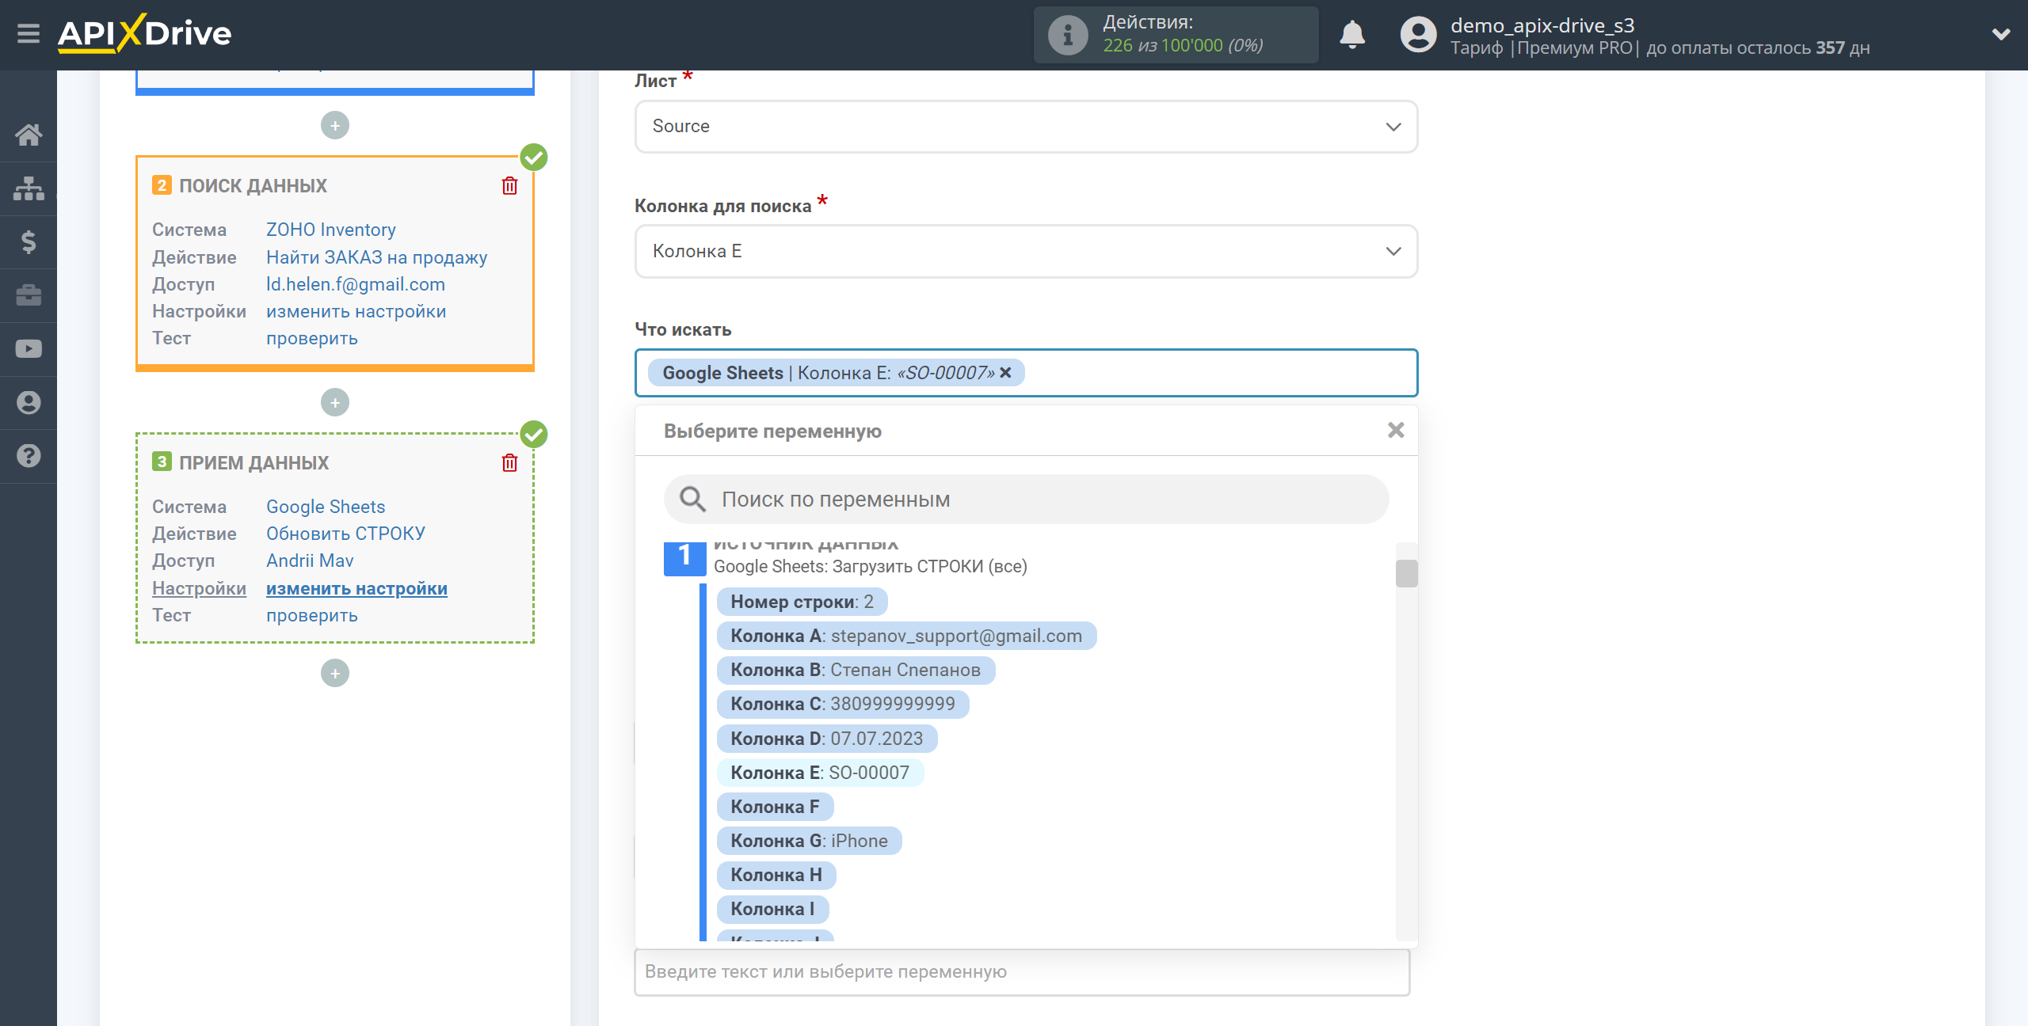Click проверить in ПОИСК ДАННЫХ block
The width and height of the screenshot is (2028, 1026).
pyautogui.click(x=312, y=338)
